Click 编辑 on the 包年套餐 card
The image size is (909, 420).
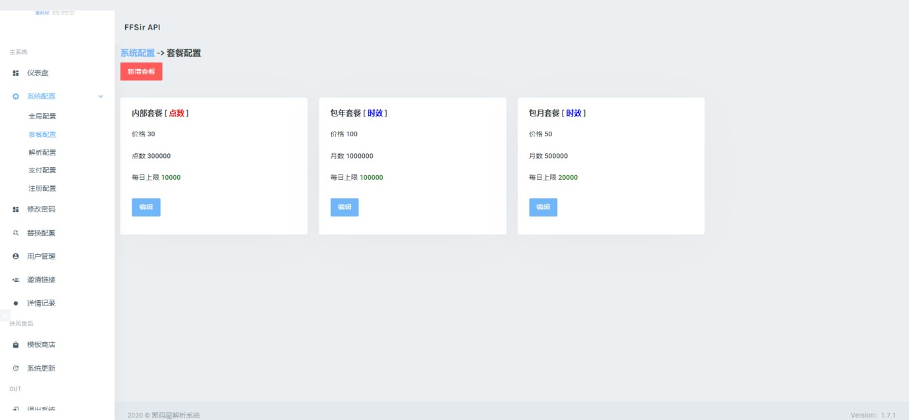(344, 207)
